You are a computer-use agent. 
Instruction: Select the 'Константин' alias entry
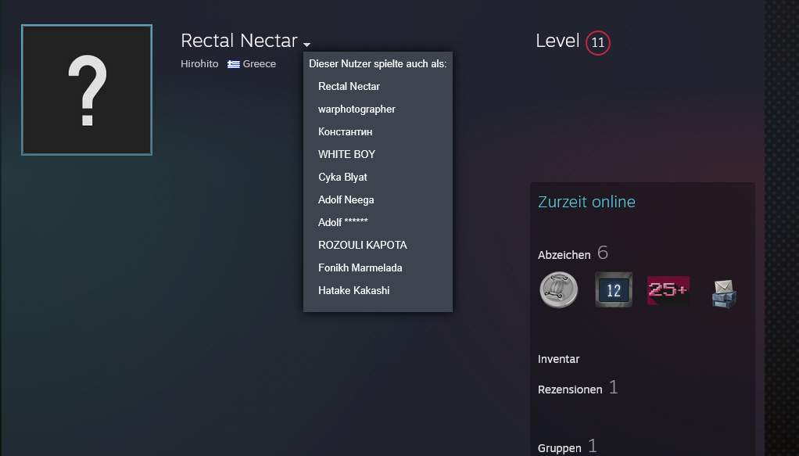point(345,131)
